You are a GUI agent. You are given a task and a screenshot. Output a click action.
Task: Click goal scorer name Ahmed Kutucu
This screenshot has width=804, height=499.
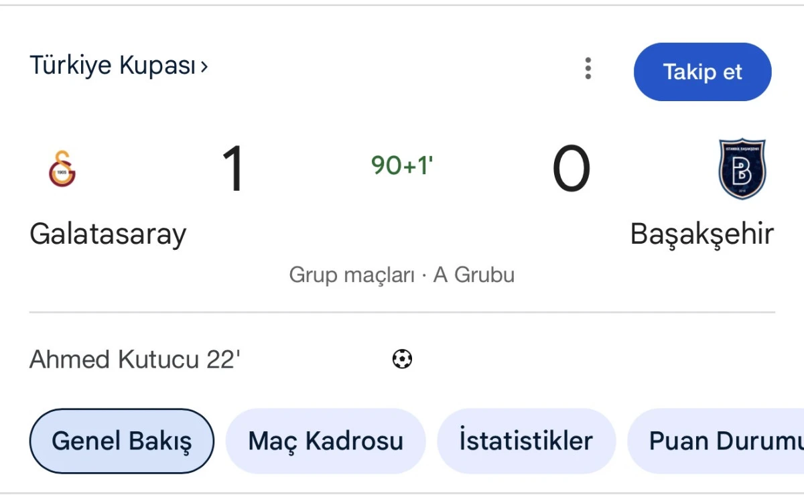[115, 360]
